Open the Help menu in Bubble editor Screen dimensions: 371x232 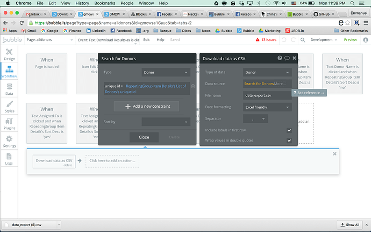160,40
